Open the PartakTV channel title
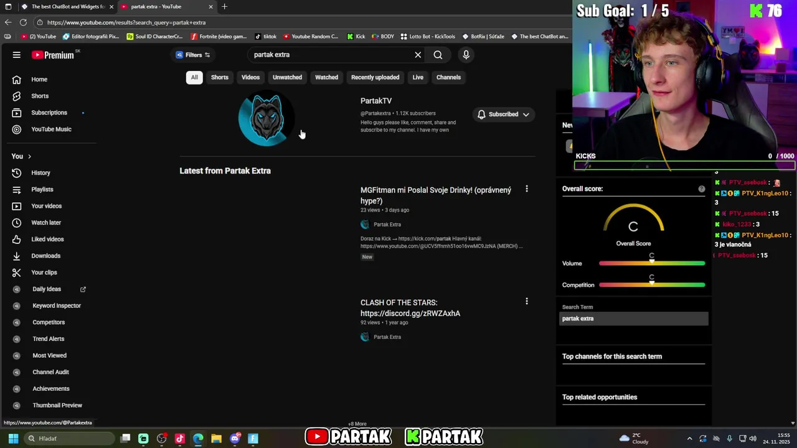Viewport: 797px width, 448px height. click(x=376, y=101)
